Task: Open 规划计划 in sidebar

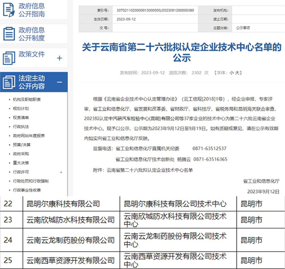Action: click(x=21, y=108)
